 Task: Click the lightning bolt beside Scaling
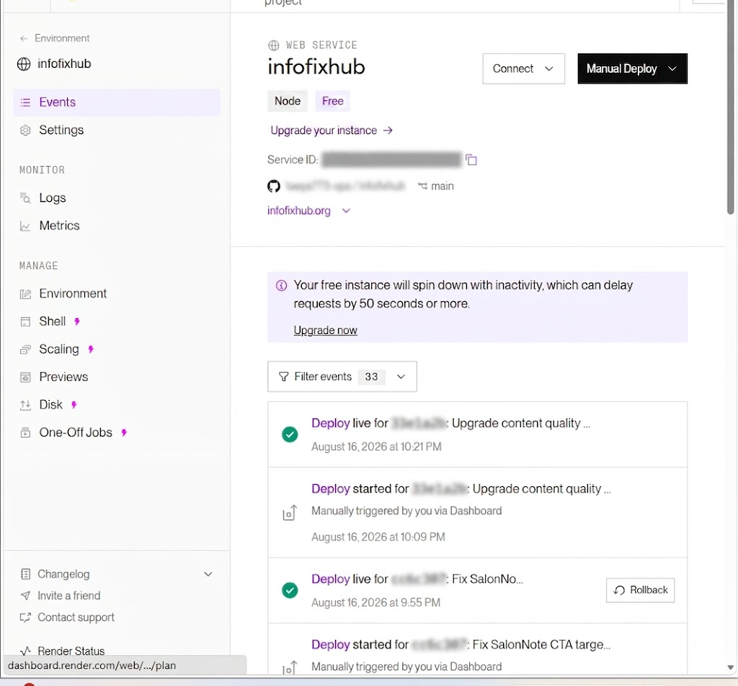[91, 349]
